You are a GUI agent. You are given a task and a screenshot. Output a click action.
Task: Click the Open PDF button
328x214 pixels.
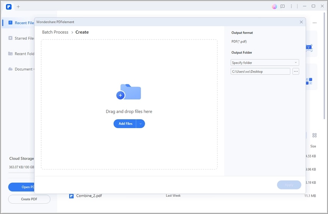[21, 187]
